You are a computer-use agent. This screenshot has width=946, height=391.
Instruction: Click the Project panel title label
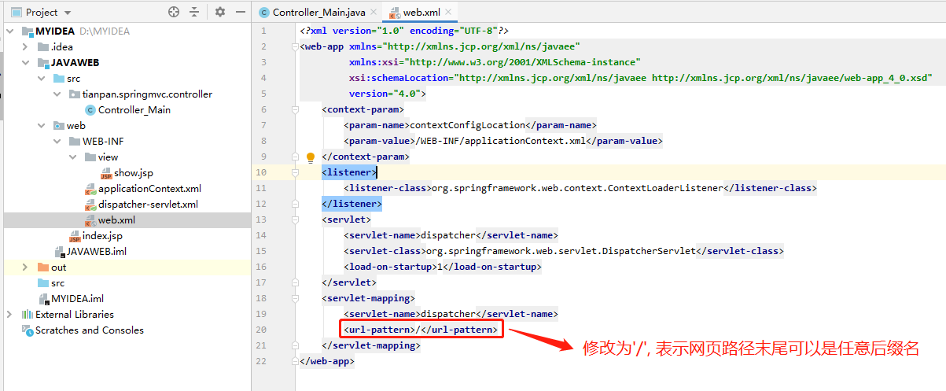click(42, 12)
